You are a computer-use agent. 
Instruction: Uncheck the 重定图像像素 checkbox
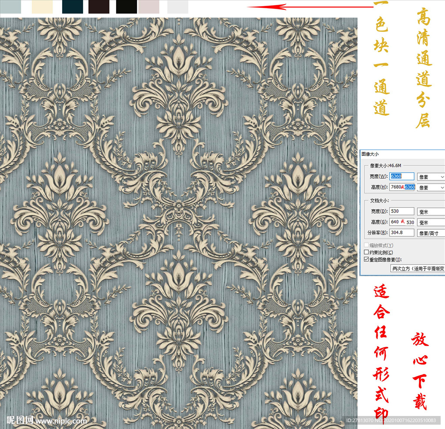366,259
